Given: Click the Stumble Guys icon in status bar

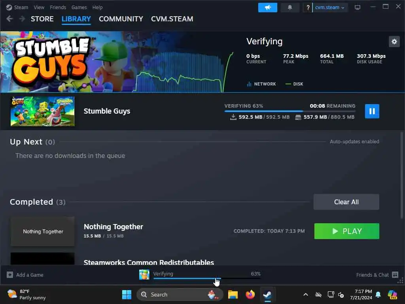Looking at the screenshot, I should click(144, 275).
